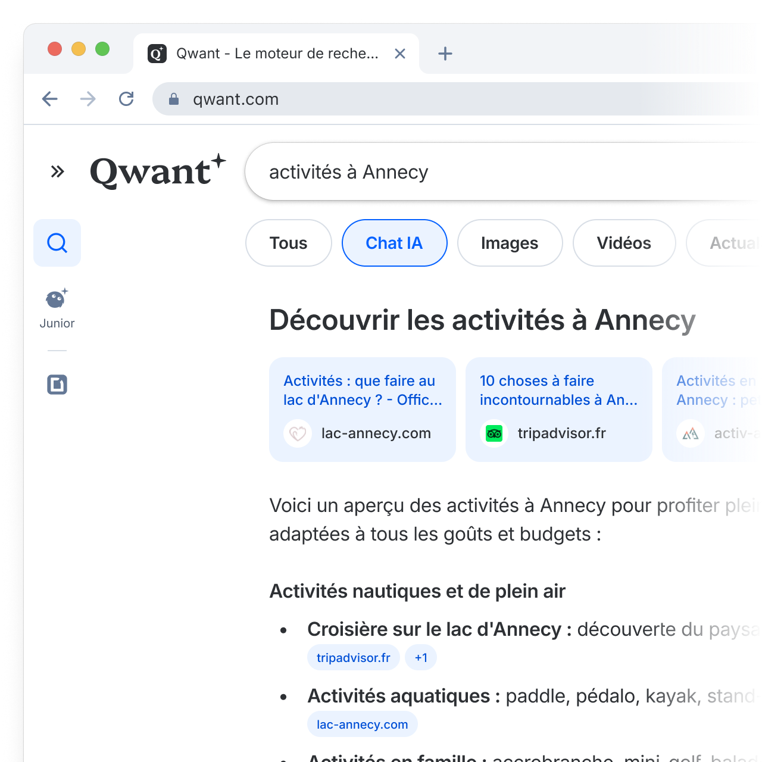The height and width of the screenshot is (762, 762).
Task: Open the Vidéos tab
Action: pos(624,243)
